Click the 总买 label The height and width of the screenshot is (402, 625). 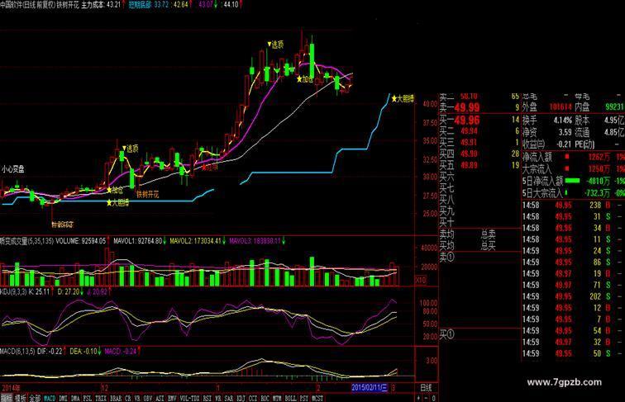click(x=489, y=246)
